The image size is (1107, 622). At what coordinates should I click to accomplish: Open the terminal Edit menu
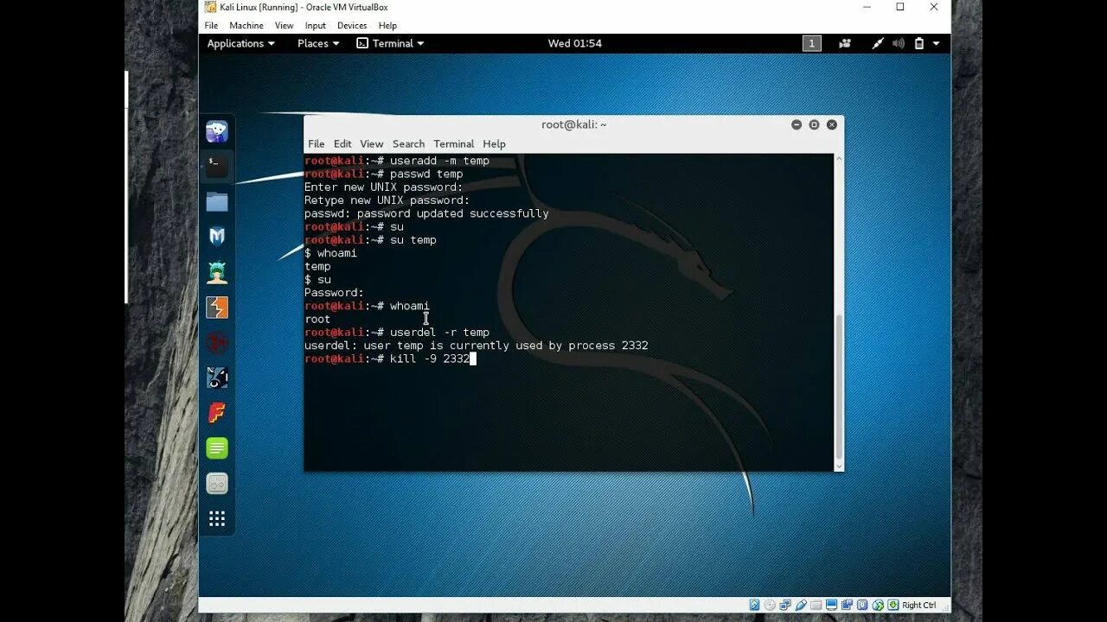[342, 143]
